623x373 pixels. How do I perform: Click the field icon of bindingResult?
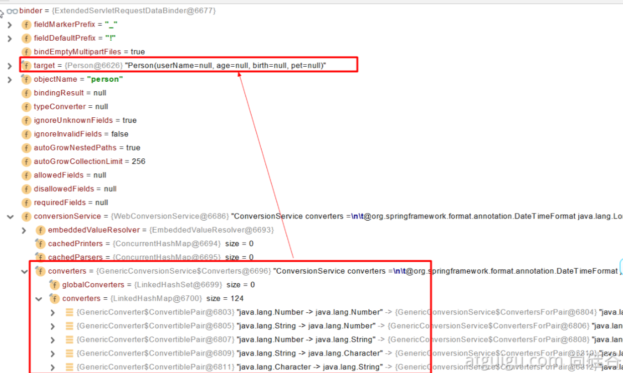[x=26, y=93]
